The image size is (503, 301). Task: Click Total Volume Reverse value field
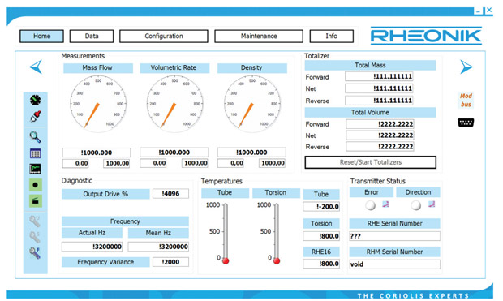[x=380, y=146]
